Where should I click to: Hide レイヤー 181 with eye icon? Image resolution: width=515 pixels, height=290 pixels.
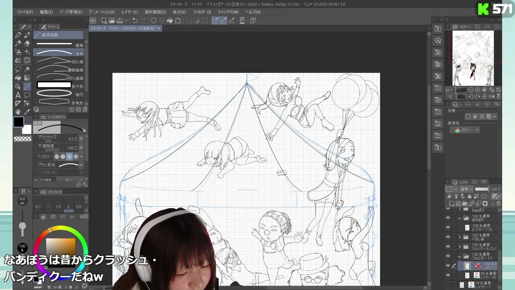pyautogui.click(x=448, y=275)
